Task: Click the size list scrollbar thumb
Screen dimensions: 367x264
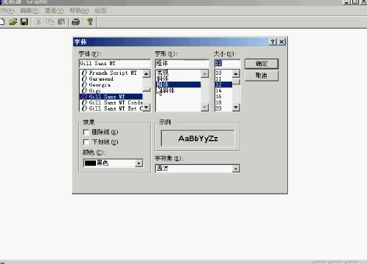Action: click(236, 81)
